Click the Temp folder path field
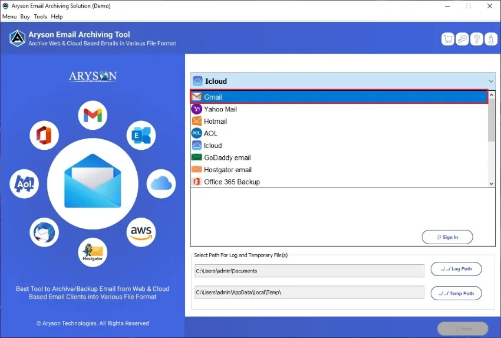 tap(309, 292)
